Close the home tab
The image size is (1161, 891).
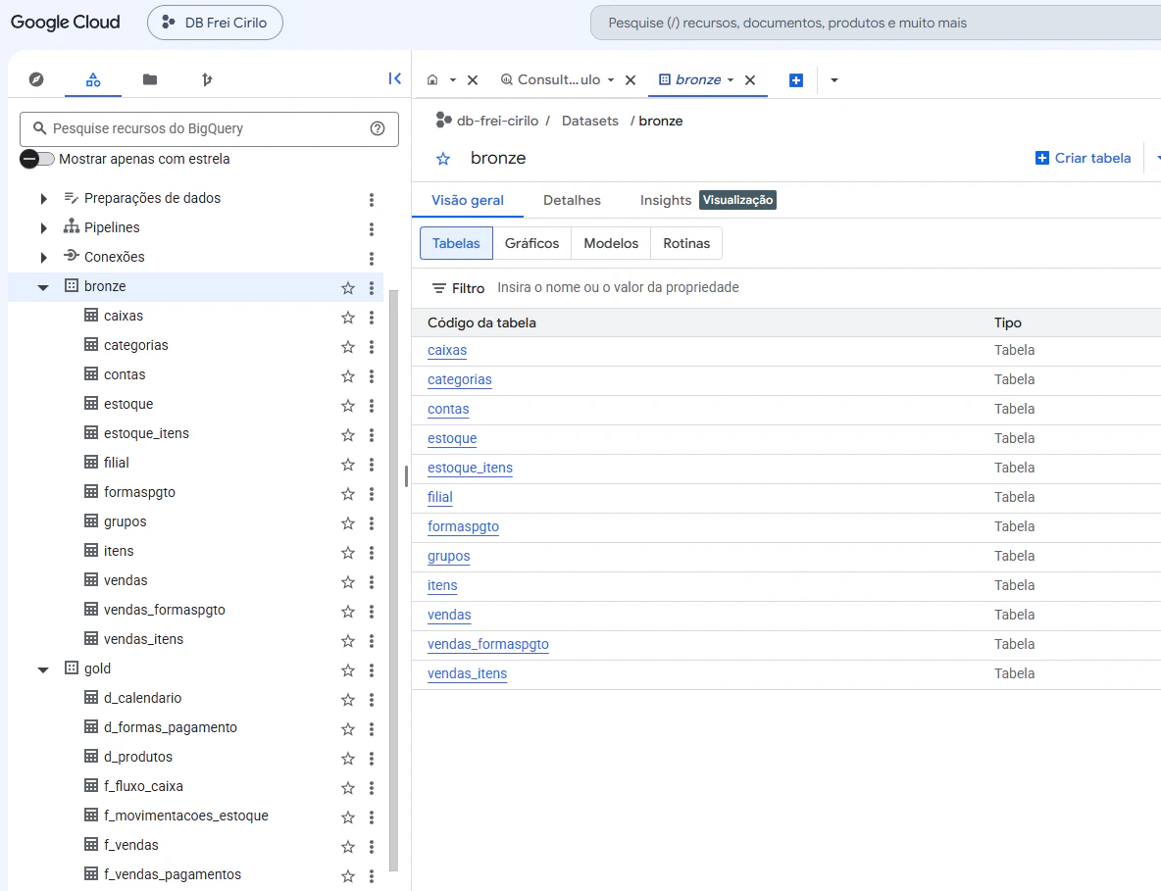tap(473, 80)
